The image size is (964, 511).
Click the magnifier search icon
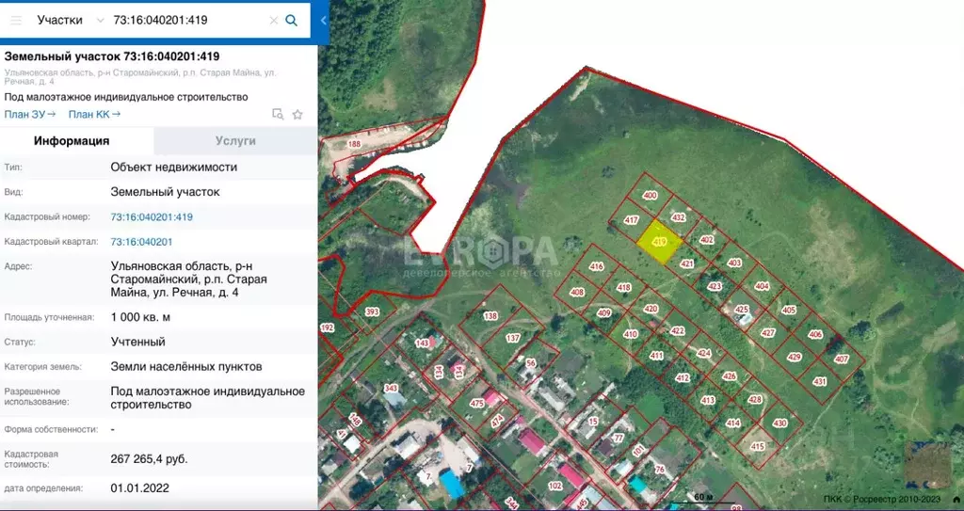pyautogui.click(x=292, y=20)
